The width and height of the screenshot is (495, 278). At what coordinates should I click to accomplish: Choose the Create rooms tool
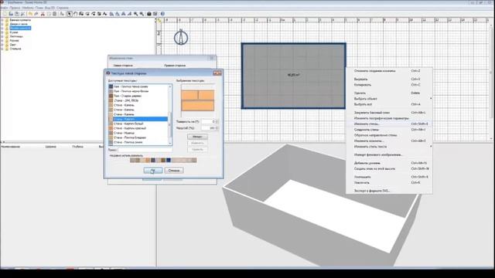[x=87, y=14]
